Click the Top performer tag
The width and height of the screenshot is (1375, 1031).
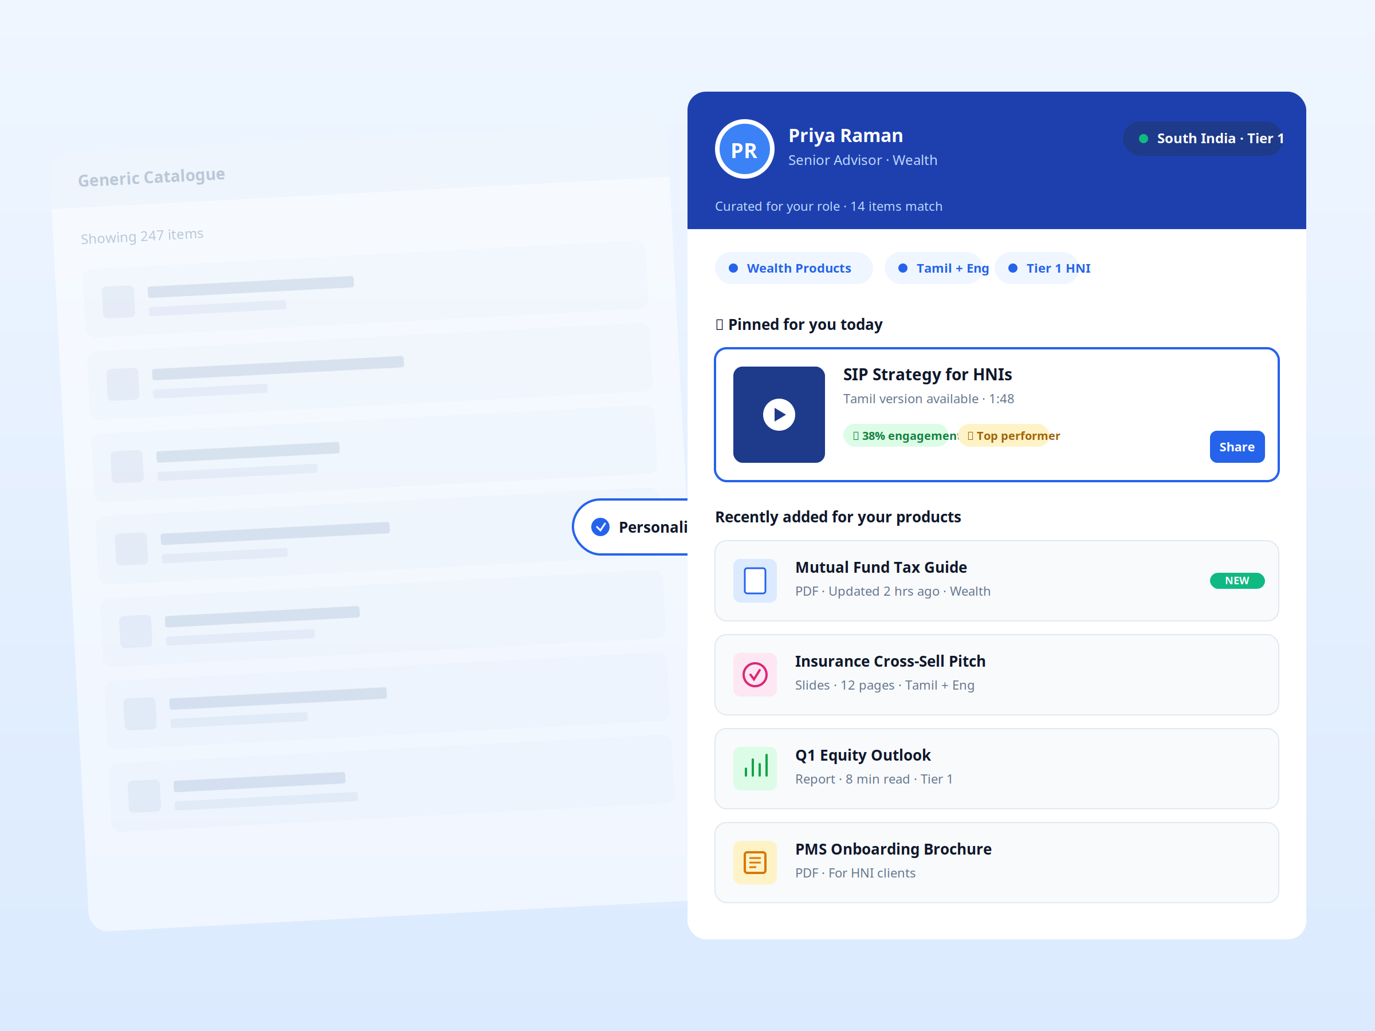pos(1004,436)
